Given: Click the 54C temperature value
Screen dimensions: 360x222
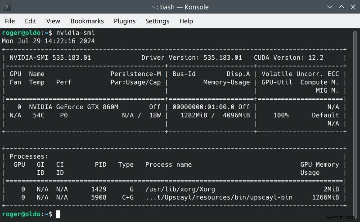Looking at the screenshot, I should (39, 115).
